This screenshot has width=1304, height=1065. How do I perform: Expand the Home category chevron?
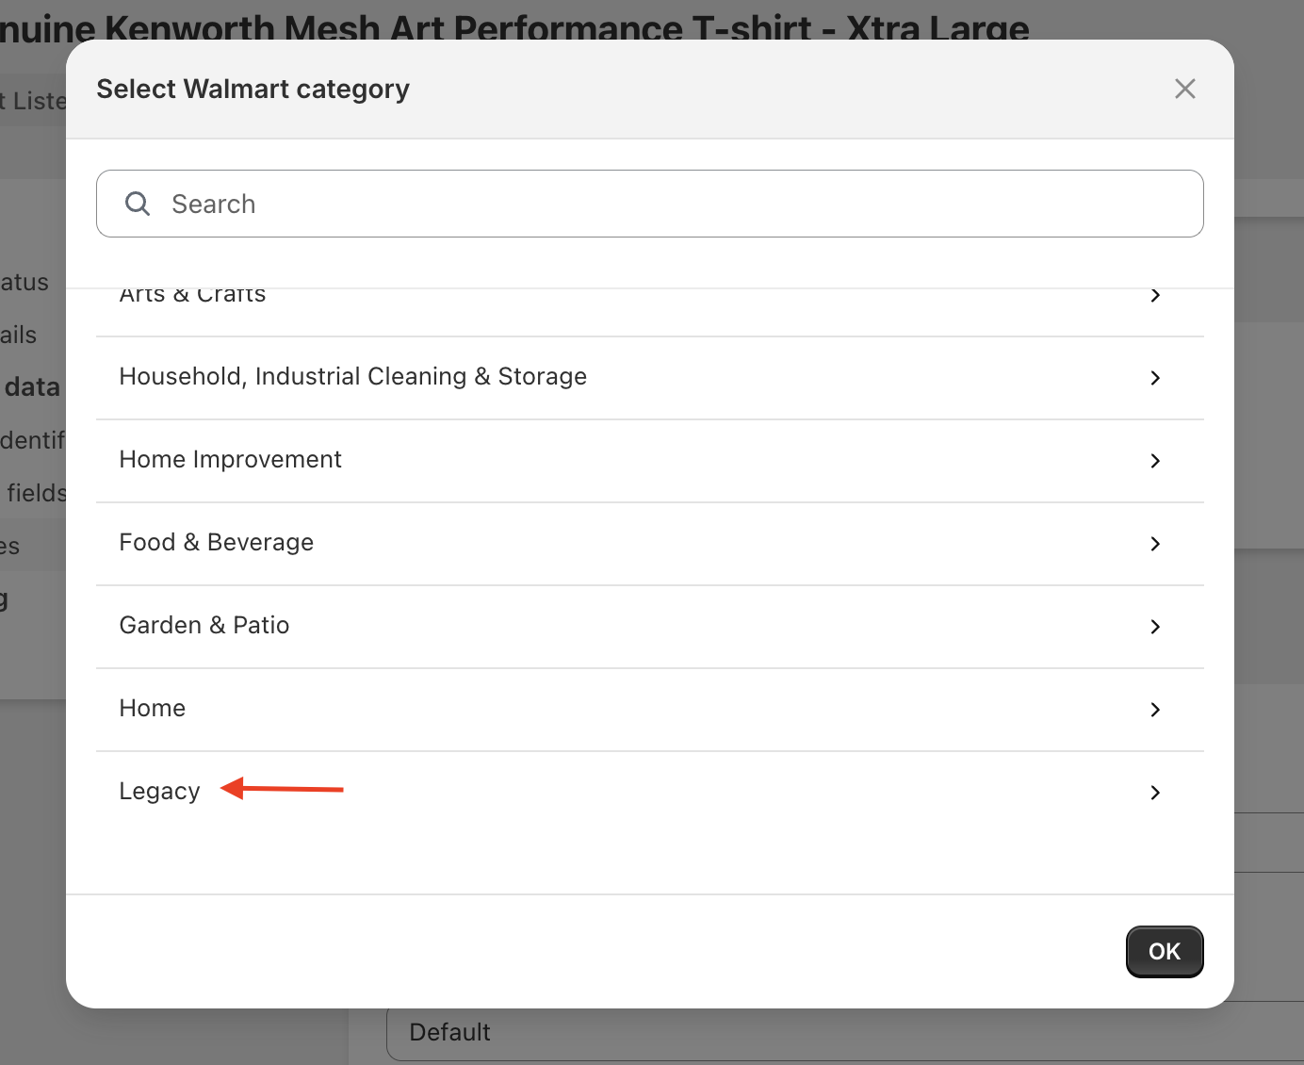[1155, 710]
